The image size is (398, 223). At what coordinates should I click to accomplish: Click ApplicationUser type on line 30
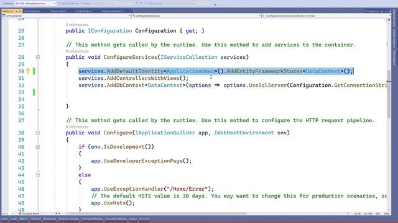(190, 71)
